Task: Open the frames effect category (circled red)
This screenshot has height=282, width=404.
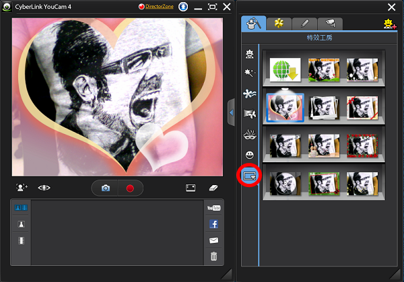Action: point(250,176)
